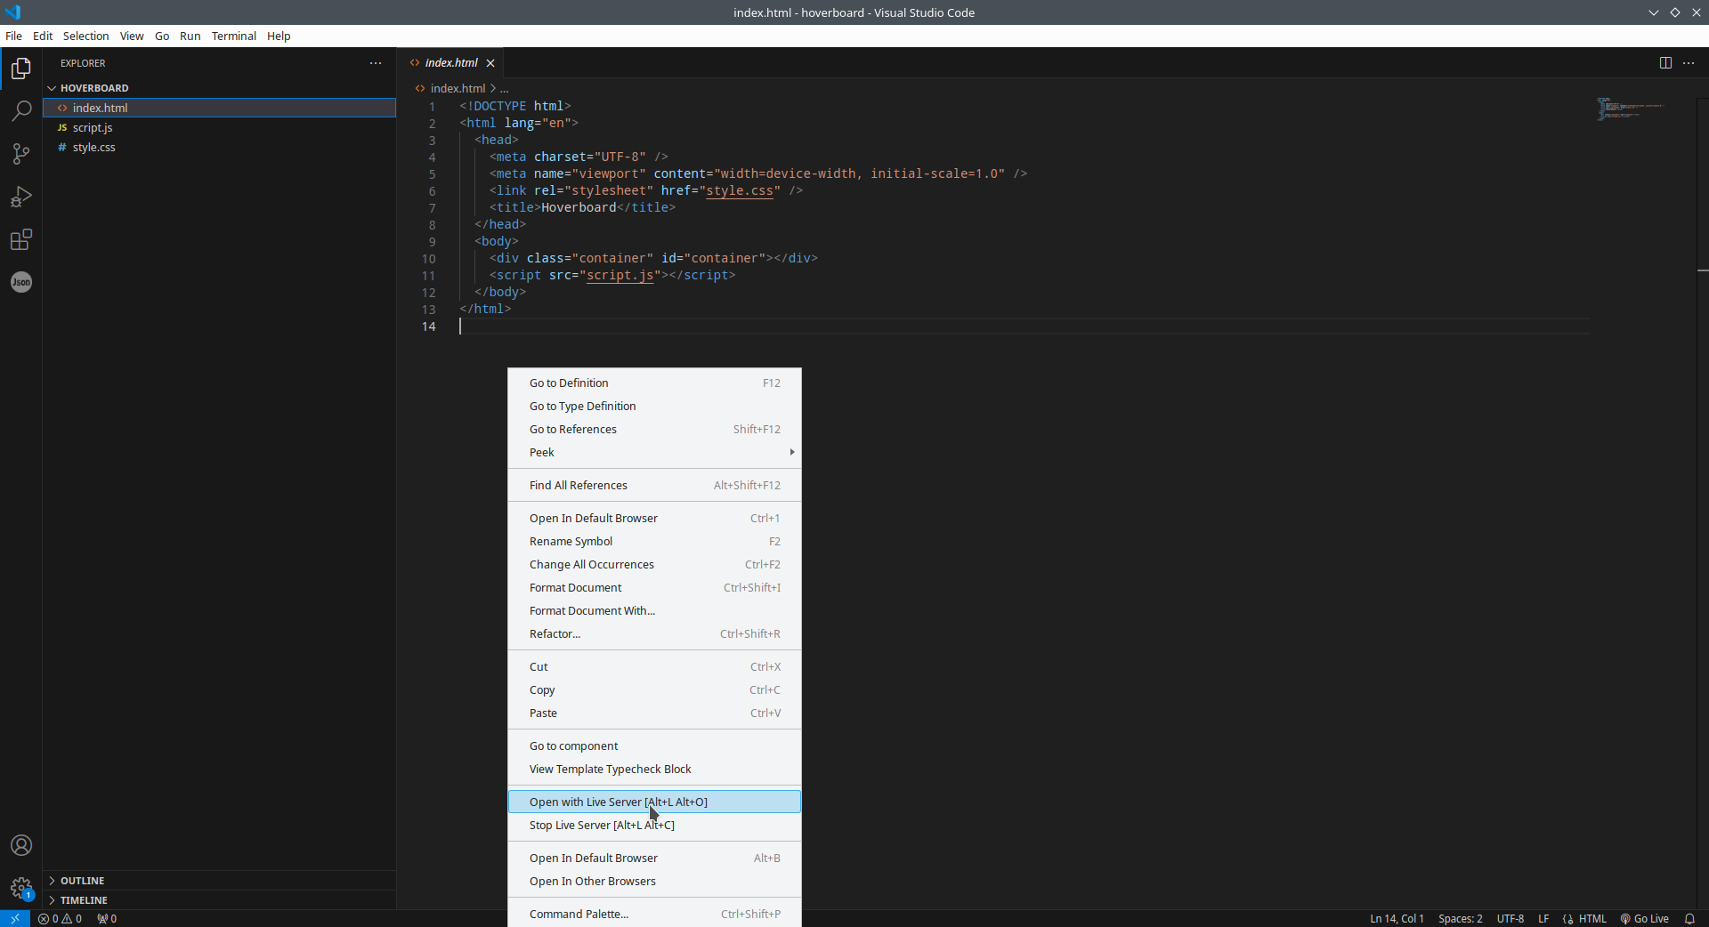The image size is (1709, 927).
Task: Expand the Peek submenu arrow
Action: point(791,452)
